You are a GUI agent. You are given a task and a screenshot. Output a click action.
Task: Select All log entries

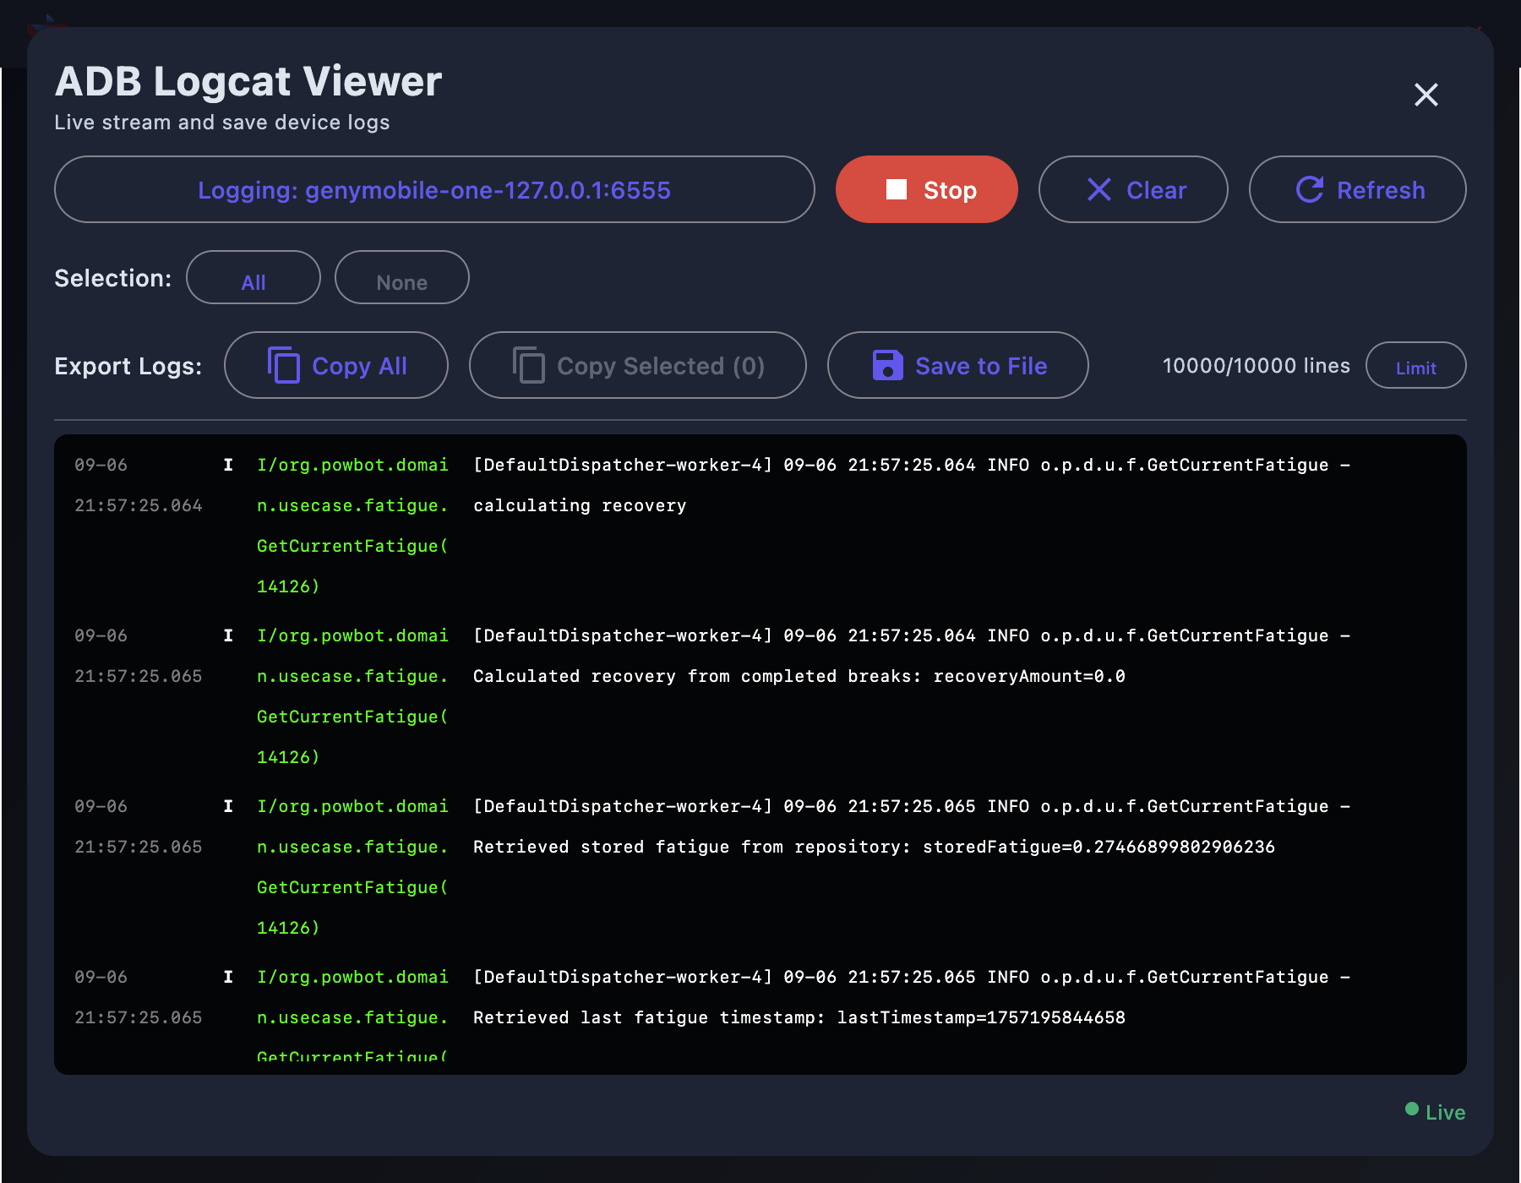(253, 278)
